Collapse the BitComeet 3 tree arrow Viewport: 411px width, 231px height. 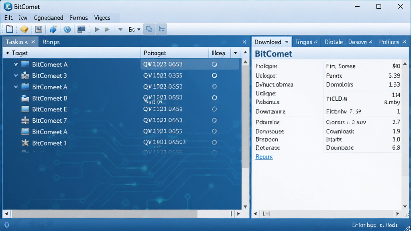click(x=16, y=76)
